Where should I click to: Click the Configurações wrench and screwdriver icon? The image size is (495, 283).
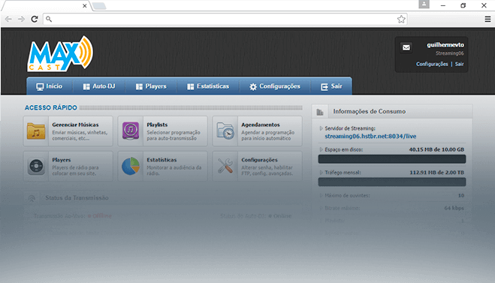pyautogui.click(x=225, y=166)
